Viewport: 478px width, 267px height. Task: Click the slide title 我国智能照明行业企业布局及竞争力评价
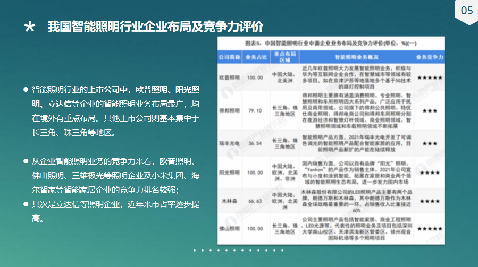(155, 27)
